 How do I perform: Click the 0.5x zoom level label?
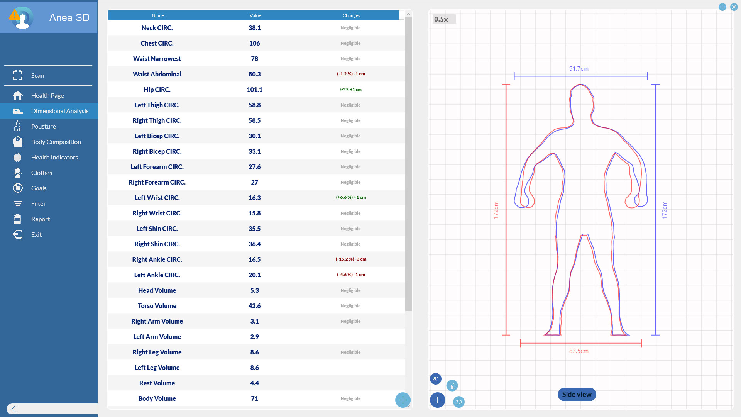pos(441,19)
